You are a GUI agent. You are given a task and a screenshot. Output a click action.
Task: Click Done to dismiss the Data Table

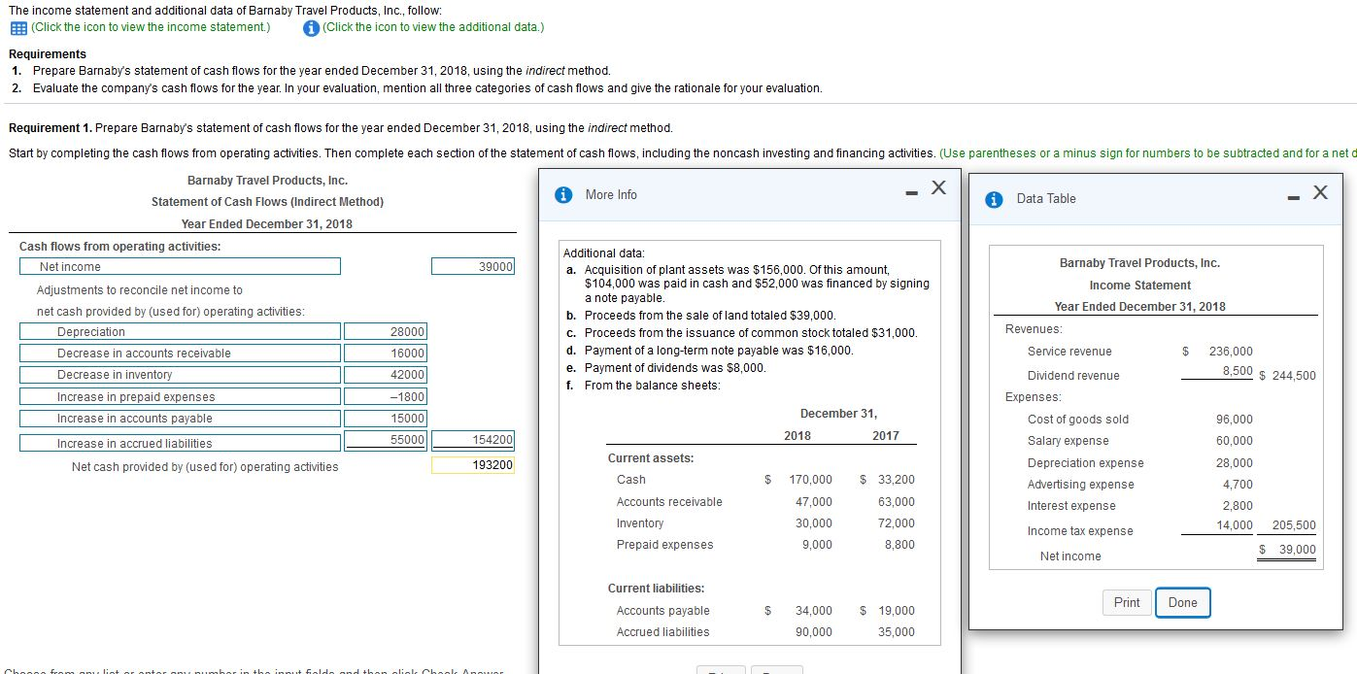point(1182,602)
